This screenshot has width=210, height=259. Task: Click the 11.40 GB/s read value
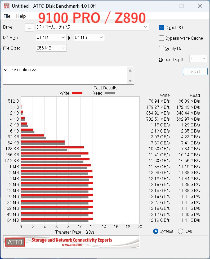(x=189, y=214)
